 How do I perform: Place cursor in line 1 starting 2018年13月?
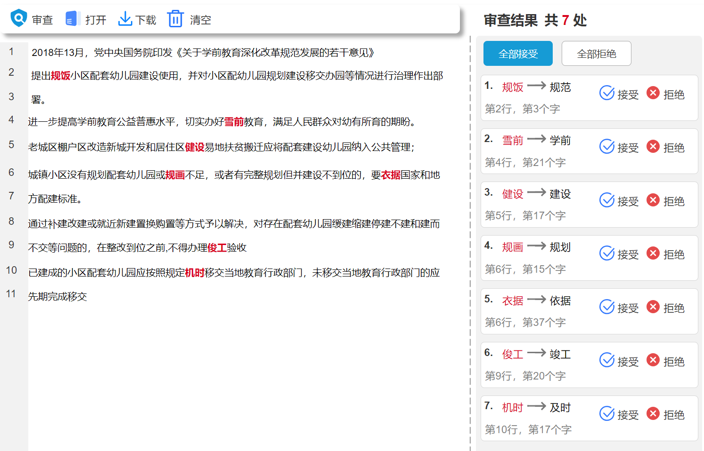coord(203,53)
